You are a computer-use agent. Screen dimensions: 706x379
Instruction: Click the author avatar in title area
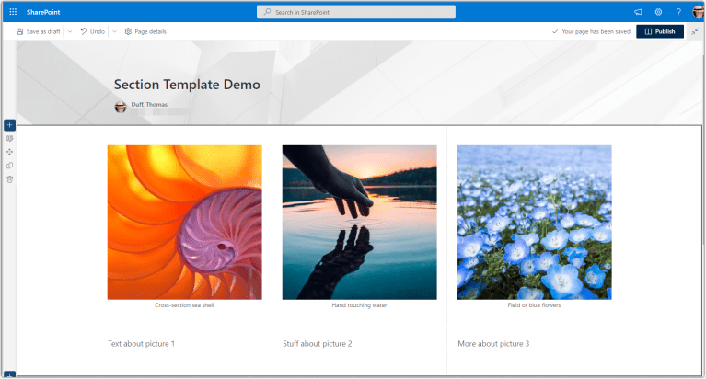121,107
